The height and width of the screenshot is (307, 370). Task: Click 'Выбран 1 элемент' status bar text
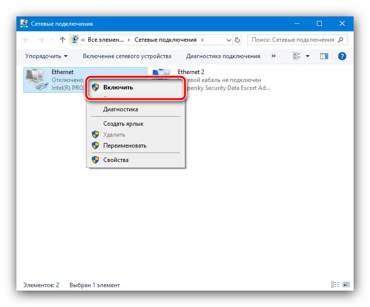[x=95, y=285]
